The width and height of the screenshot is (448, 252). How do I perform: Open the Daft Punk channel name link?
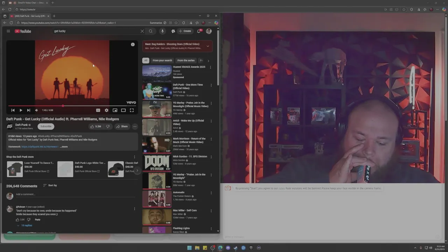click(x=21, y=125)
